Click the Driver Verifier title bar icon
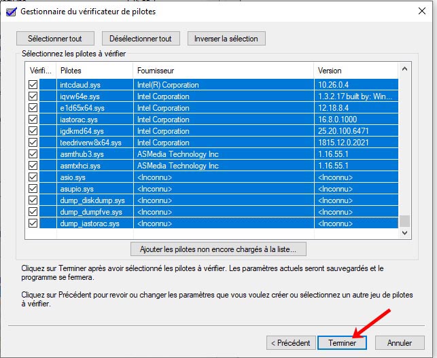 pos(11,12)
